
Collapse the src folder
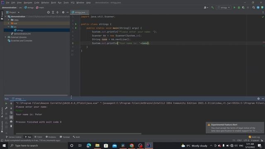(x=8, y=27)
